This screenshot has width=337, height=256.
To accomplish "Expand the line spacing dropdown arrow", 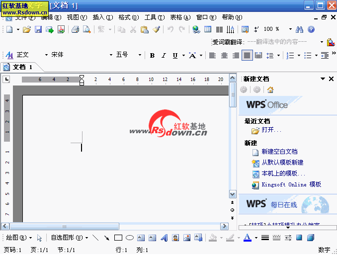I will coord(278,56).
